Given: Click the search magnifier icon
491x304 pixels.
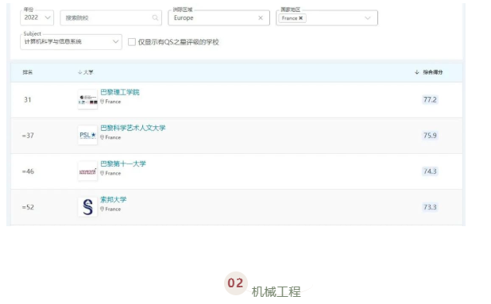Looking at the screenshot, I should 155,17.
